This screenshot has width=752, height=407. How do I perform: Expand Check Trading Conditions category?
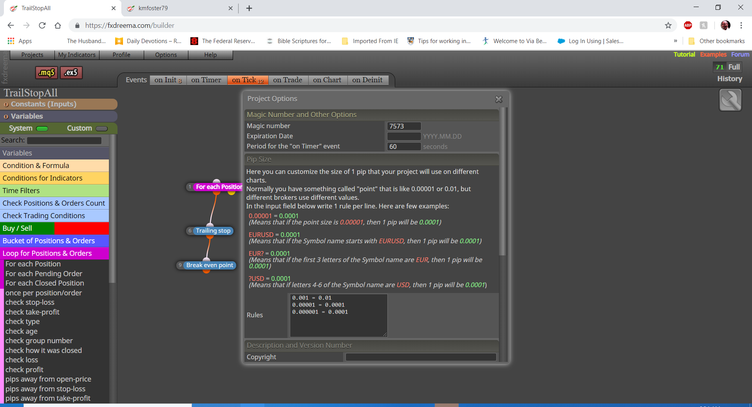pos(54,216)
